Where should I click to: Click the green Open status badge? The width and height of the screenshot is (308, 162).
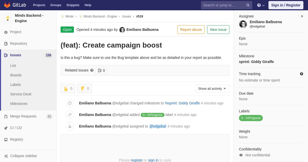tap(67, 30)
